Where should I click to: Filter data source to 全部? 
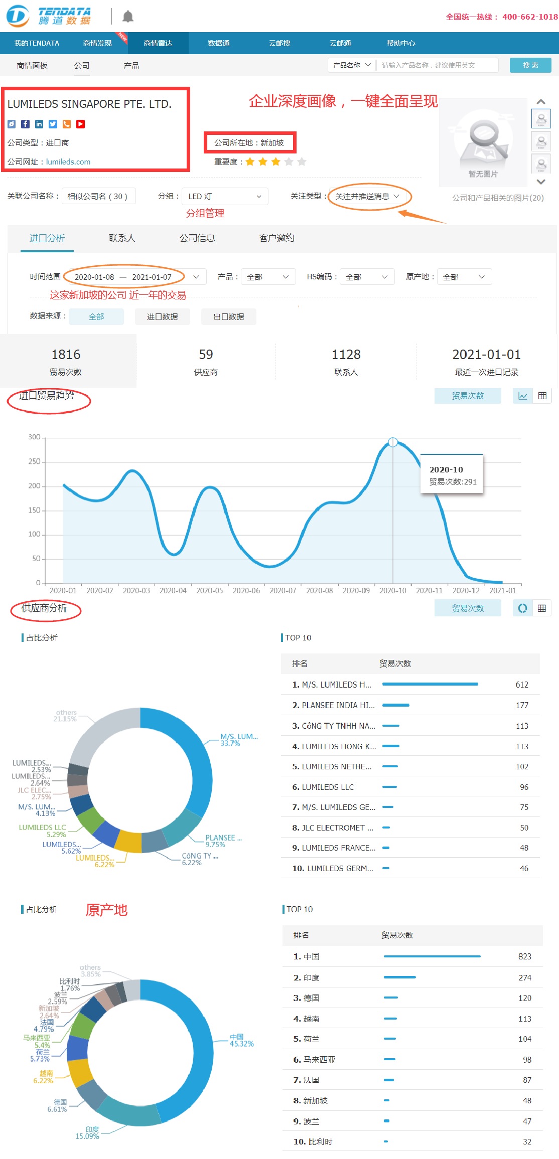[96, 316]
